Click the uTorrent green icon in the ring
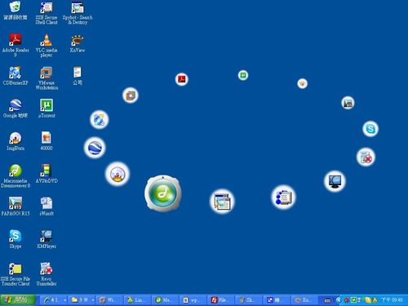This screenshot has width=408, height=306. 243,75
